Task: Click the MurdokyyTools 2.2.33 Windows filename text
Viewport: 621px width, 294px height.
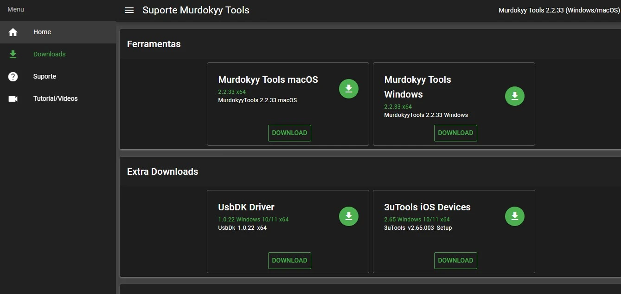Action: click(x=426, y=115)
